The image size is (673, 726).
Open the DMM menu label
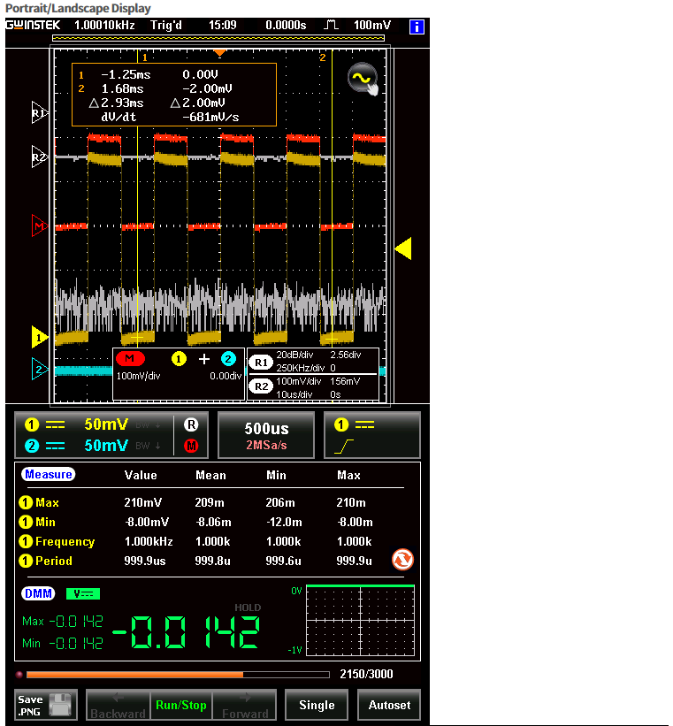click(38, 593)
